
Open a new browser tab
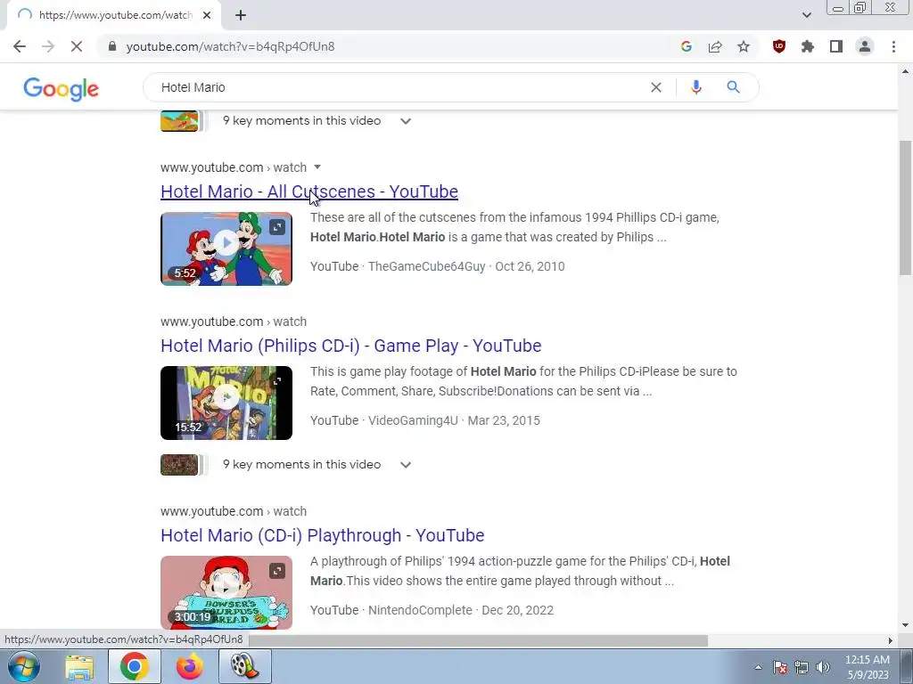coord(241,15)
